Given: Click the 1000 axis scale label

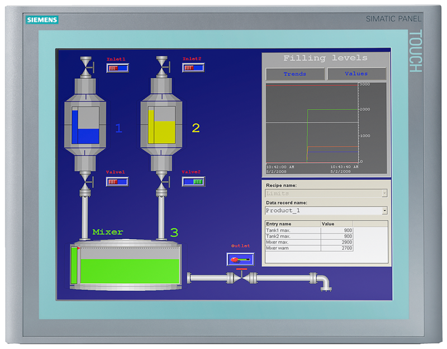Looking at the screenshot, I should click(365, 135).
